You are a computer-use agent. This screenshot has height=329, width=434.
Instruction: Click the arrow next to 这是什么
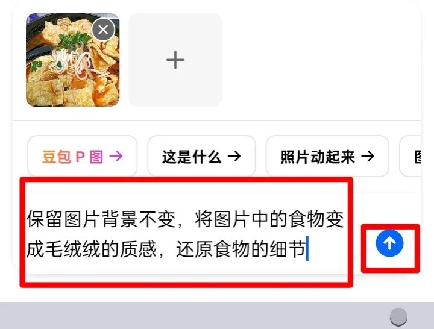234,156
